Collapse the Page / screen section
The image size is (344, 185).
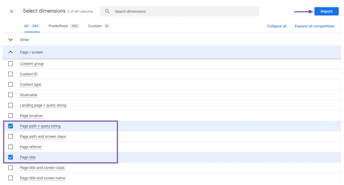[11, 52]
